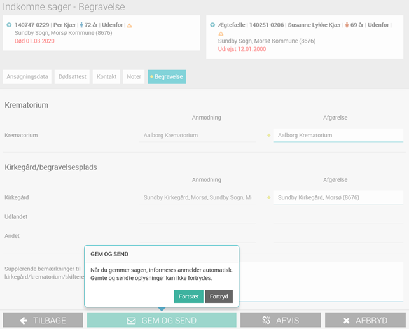This screenshot has width=409, height=329.
Task: Click CPR number 140747-0229
Action: 32,25
